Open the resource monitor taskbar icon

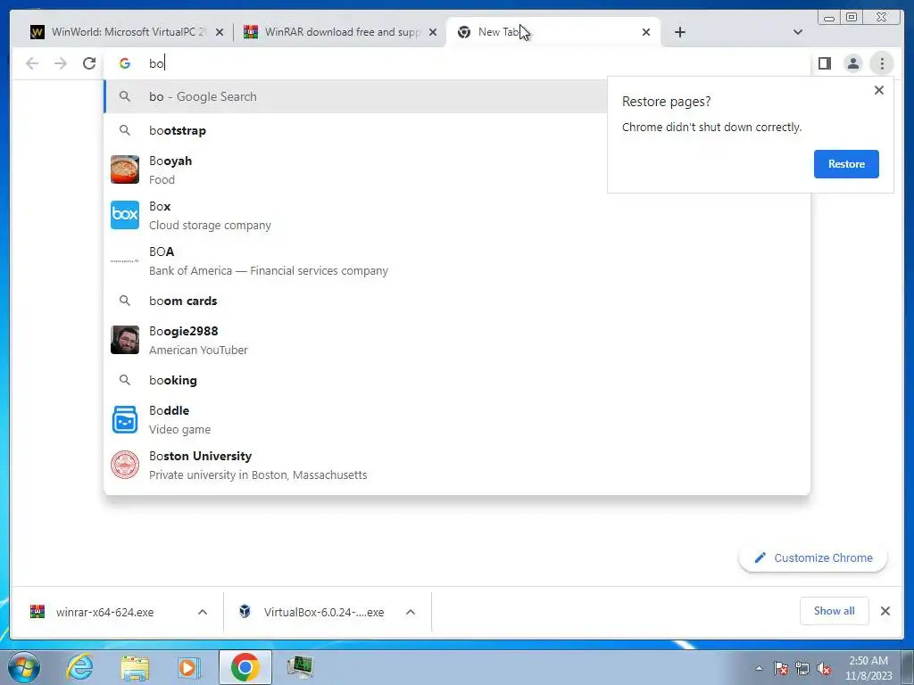click(300, 667)
